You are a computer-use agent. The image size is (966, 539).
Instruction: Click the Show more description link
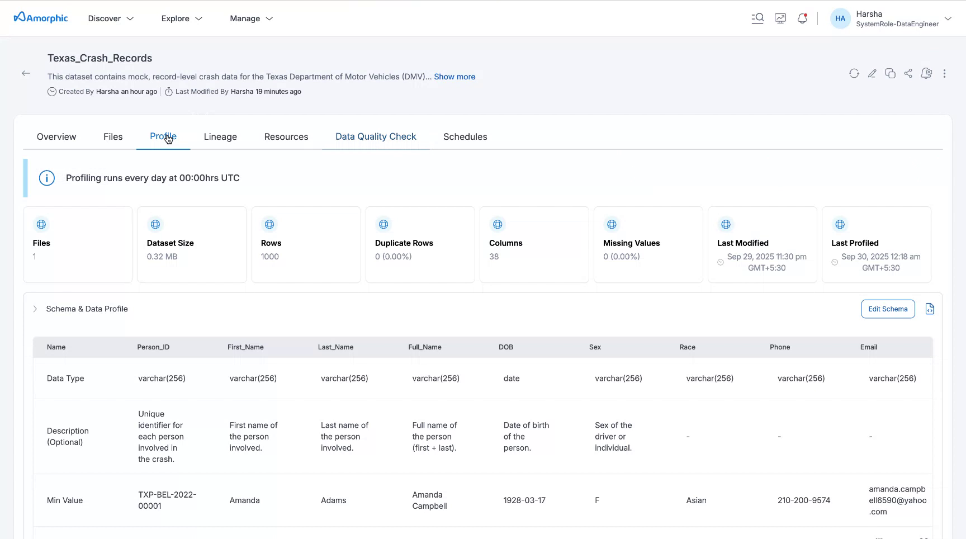(x=454, y=77)
